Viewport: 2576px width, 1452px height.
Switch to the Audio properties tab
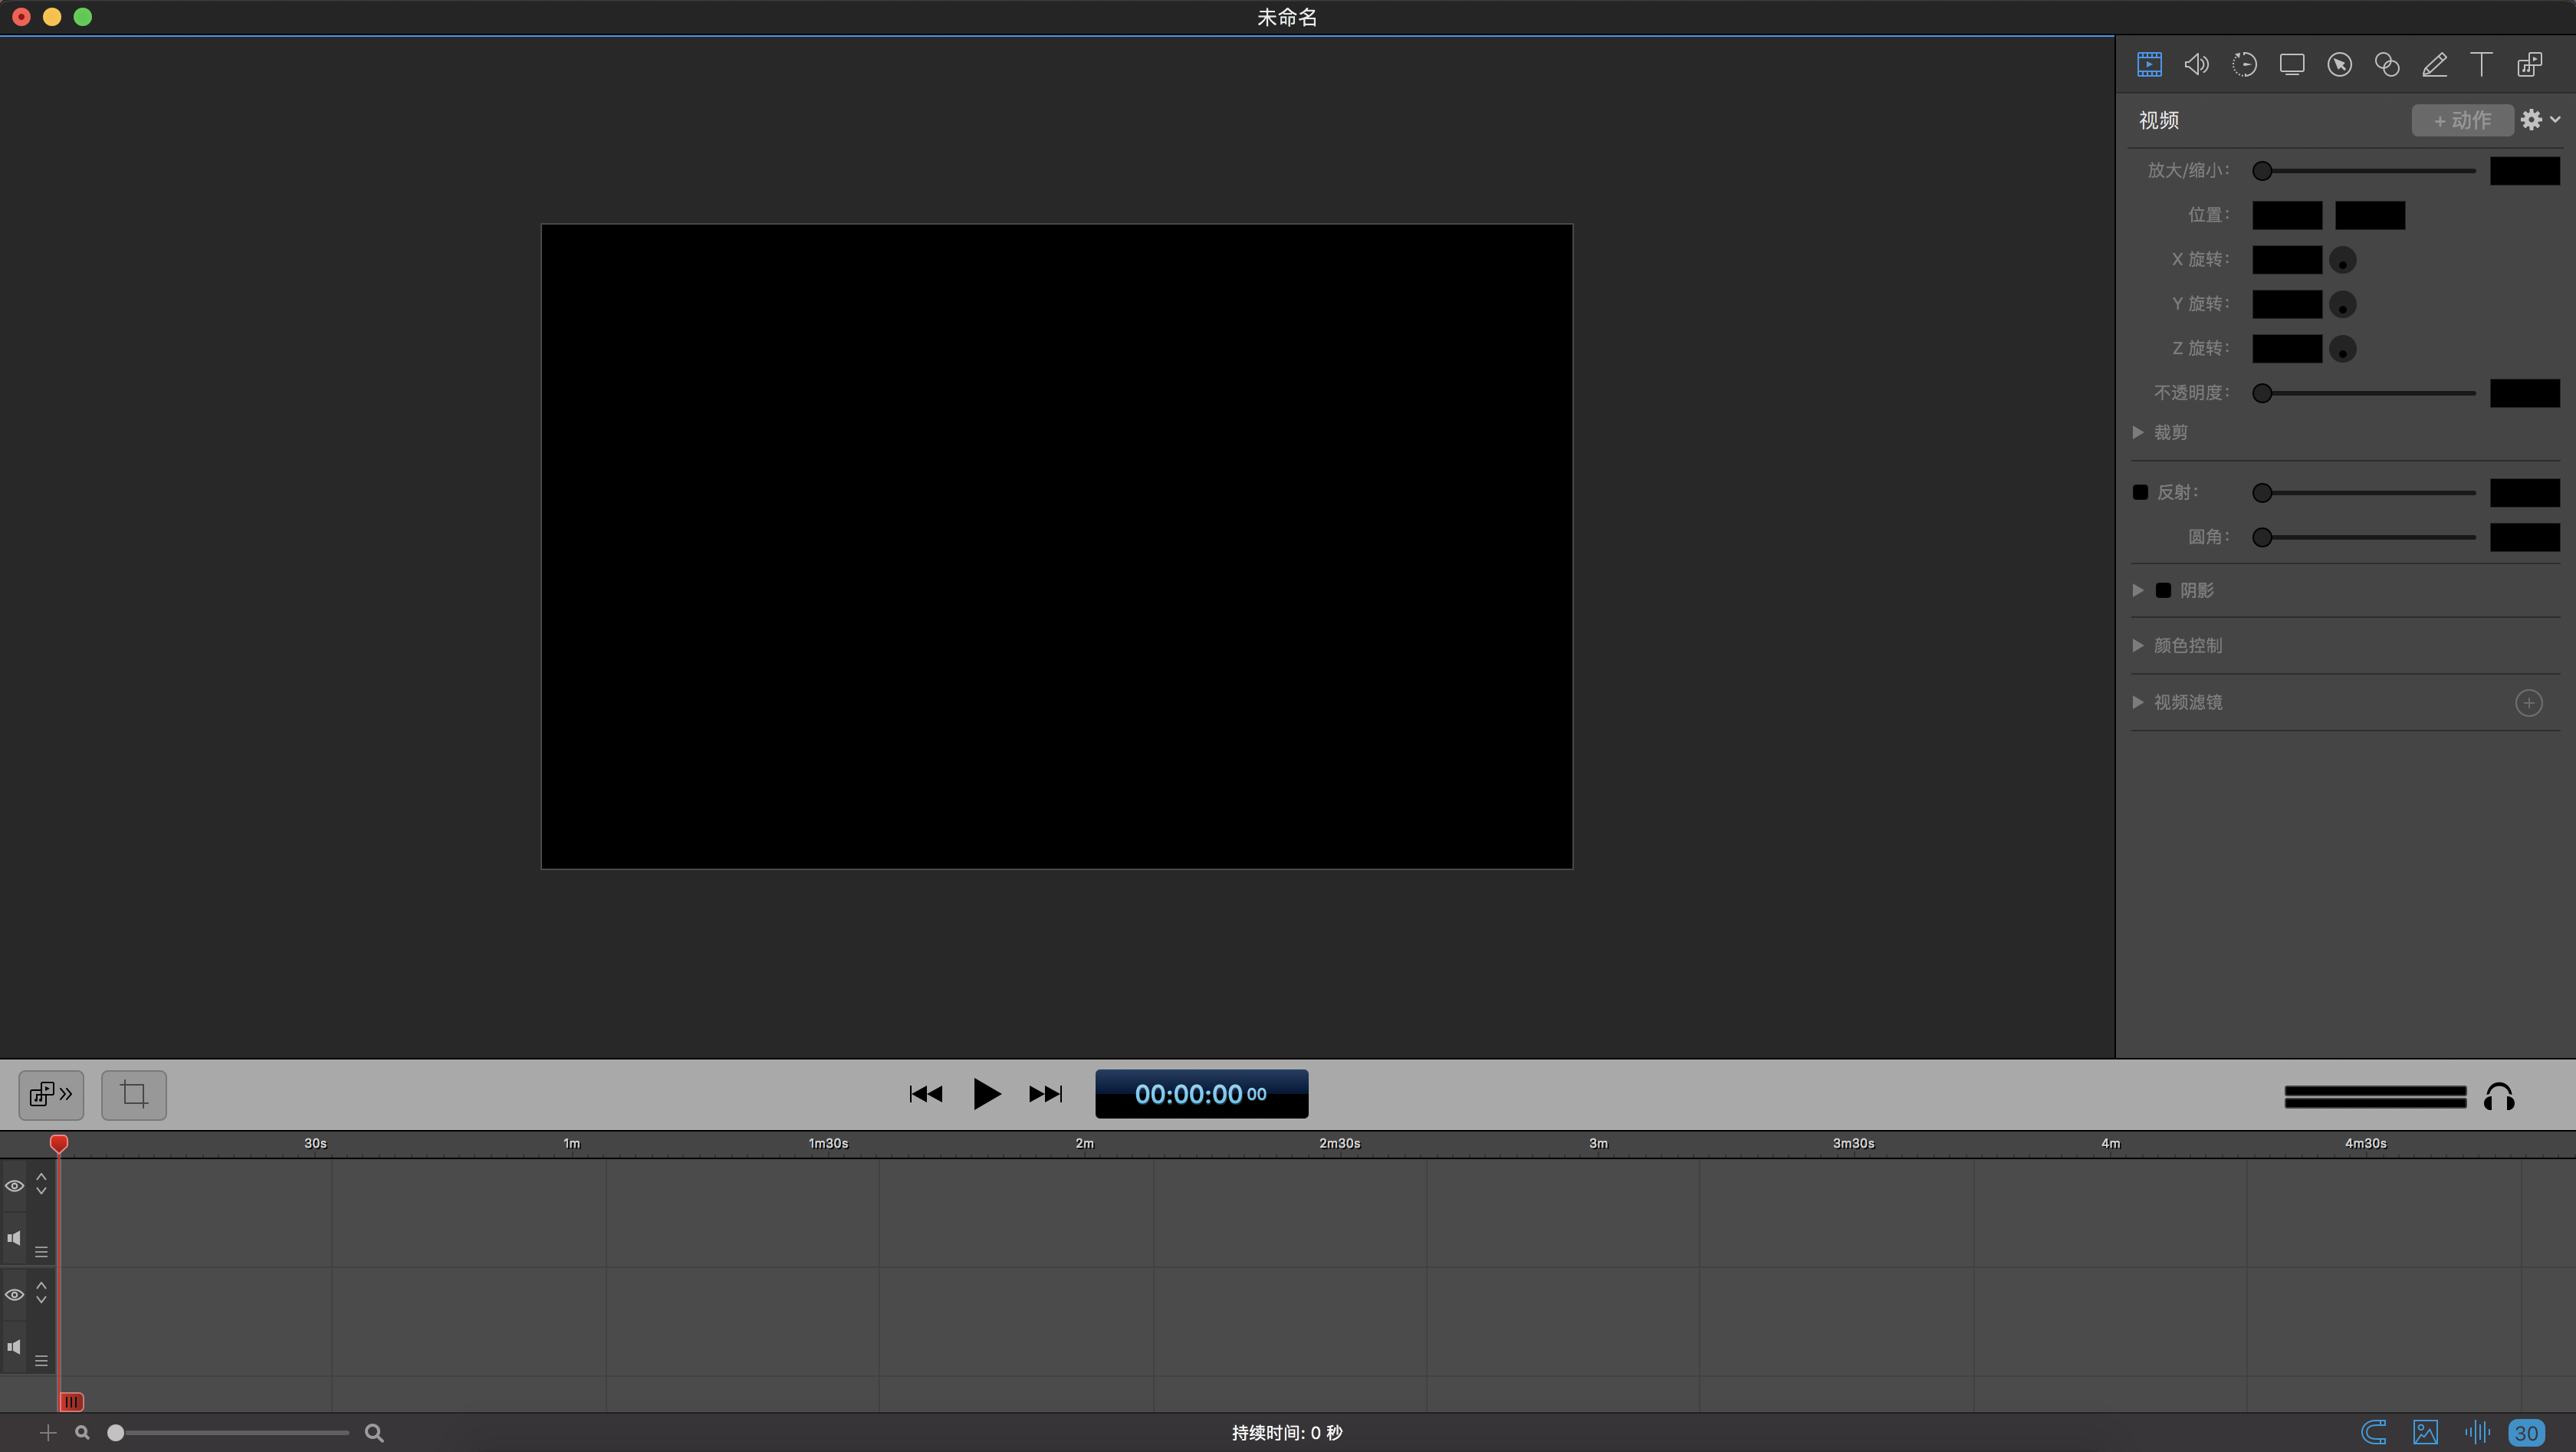click(2196, 65)
